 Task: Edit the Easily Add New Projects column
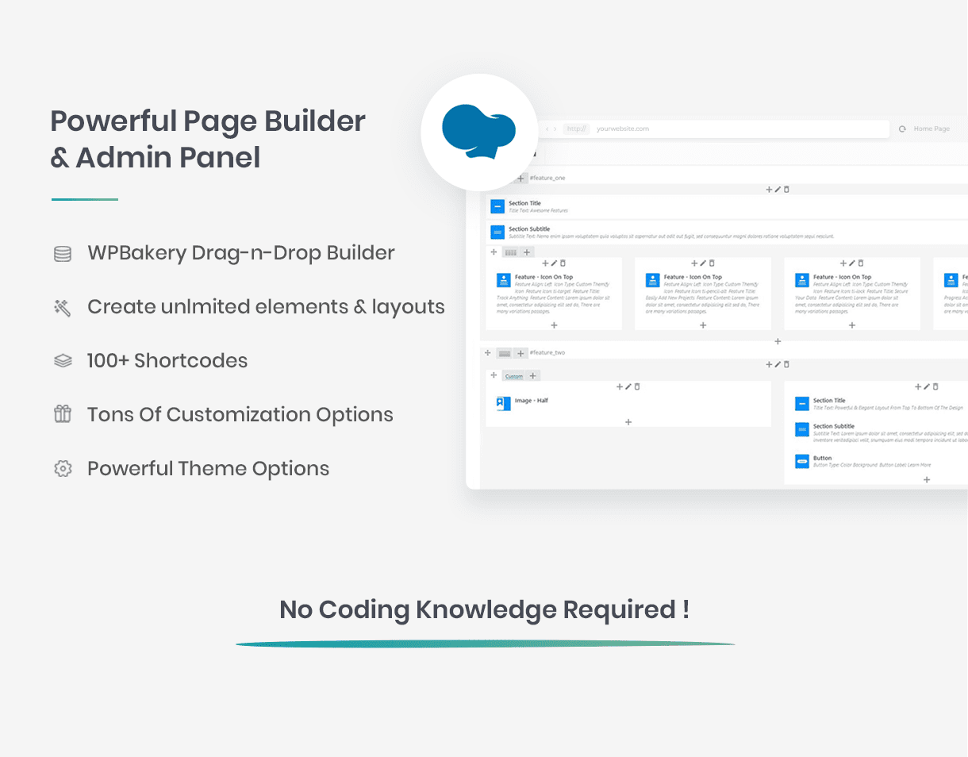tap(703, 263)
